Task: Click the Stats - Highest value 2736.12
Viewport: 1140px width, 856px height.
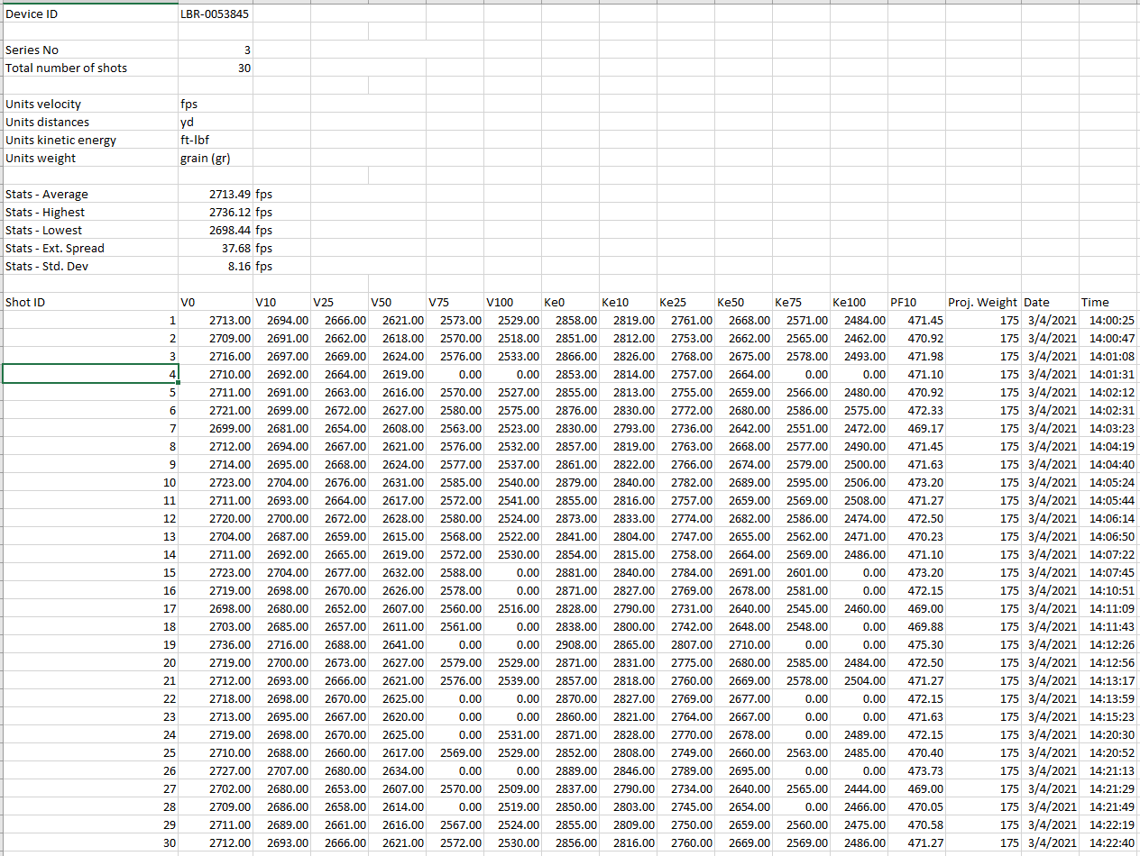Action: point(230,212)
